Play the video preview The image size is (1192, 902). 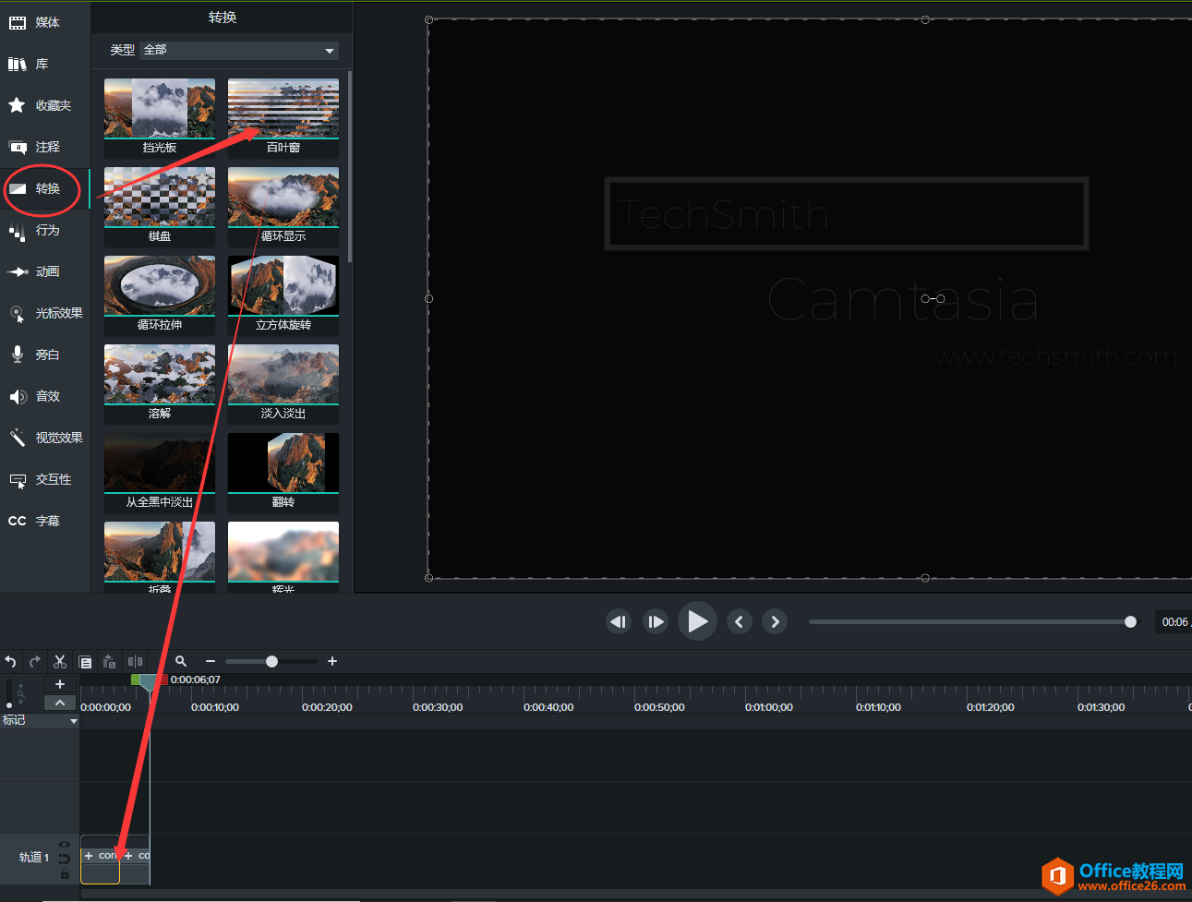coord(697,621)
